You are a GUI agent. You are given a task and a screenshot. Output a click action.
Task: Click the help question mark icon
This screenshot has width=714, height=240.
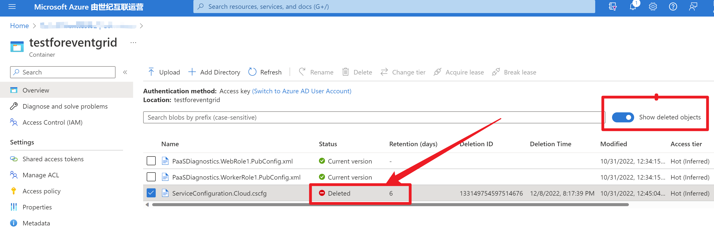[x=673, y=7]
